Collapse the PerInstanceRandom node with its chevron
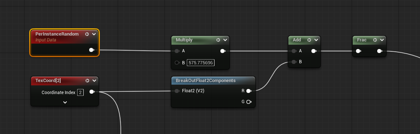Screen dimensions: 420x134 pyautogui.click(x=94, y=34)
